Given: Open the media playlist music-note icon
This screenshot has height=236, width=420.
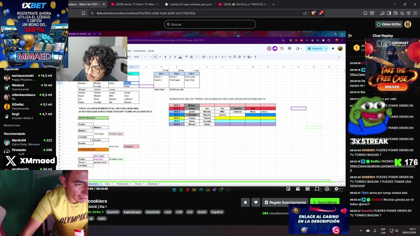Looking at the screenshot, I should click(x=382, y=13).
